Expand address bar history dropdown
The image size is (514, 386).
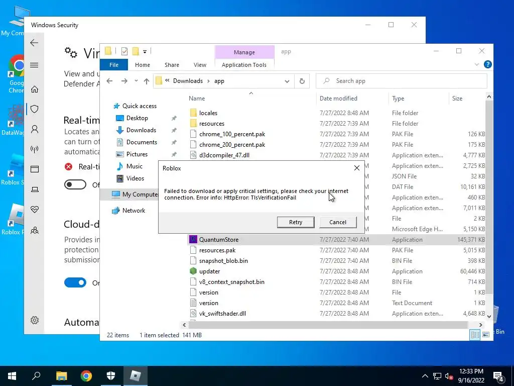click(x=287, y=81)
